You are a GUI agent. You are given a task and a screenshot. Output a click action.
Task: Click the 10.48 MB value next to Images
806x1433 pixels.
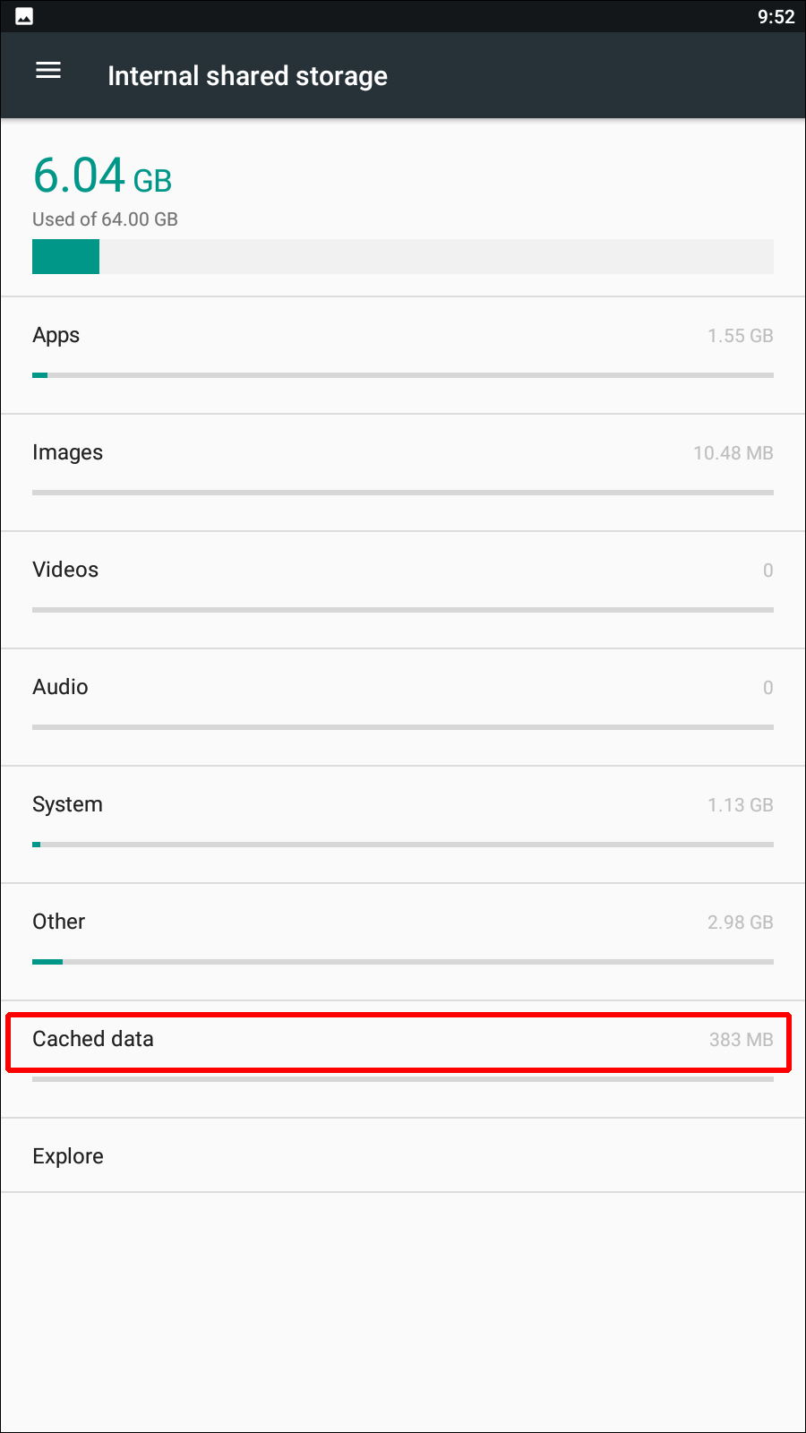point(733,453)
